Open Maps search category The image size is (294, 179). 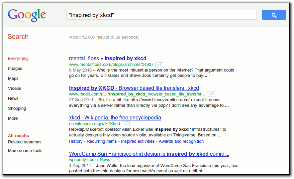coord(13,79)
